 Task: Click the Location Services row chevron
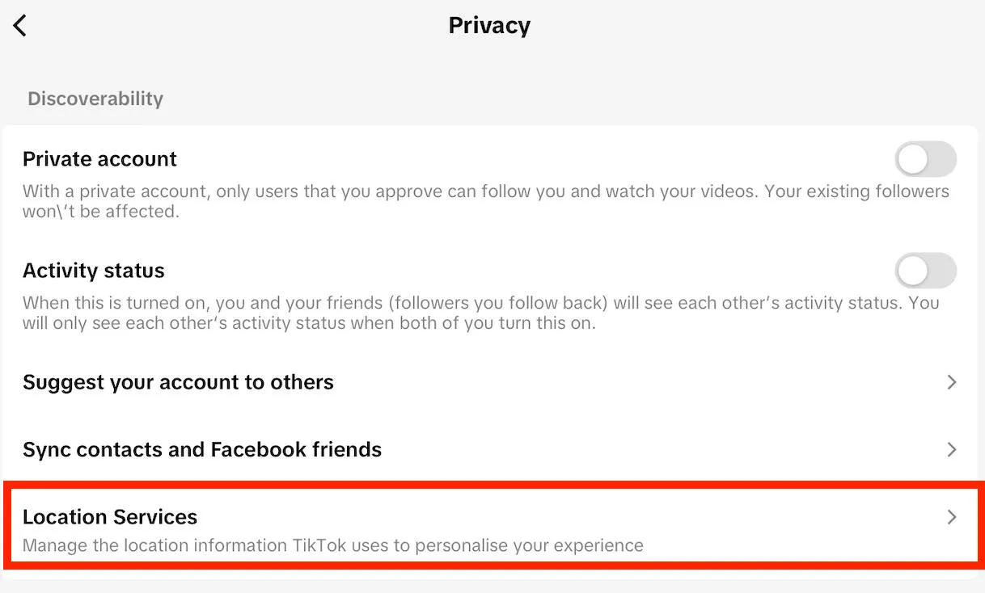pyautogui.click(x=952, y=517)
